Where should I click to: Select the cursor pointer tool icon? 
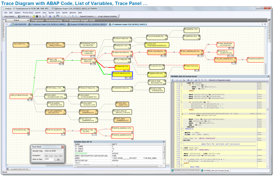coord(54,16)
